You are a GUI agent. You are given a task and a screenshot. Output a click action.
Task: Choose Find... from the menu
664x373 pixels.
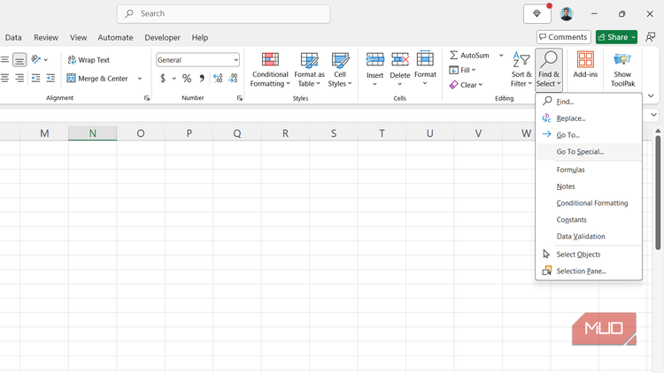pos(589,102)
